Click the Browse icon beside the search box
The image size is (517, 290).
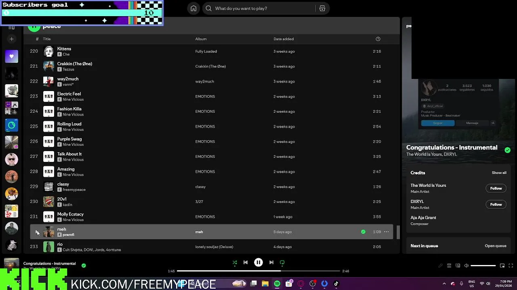pyautogui.click(x=322, y=8)
